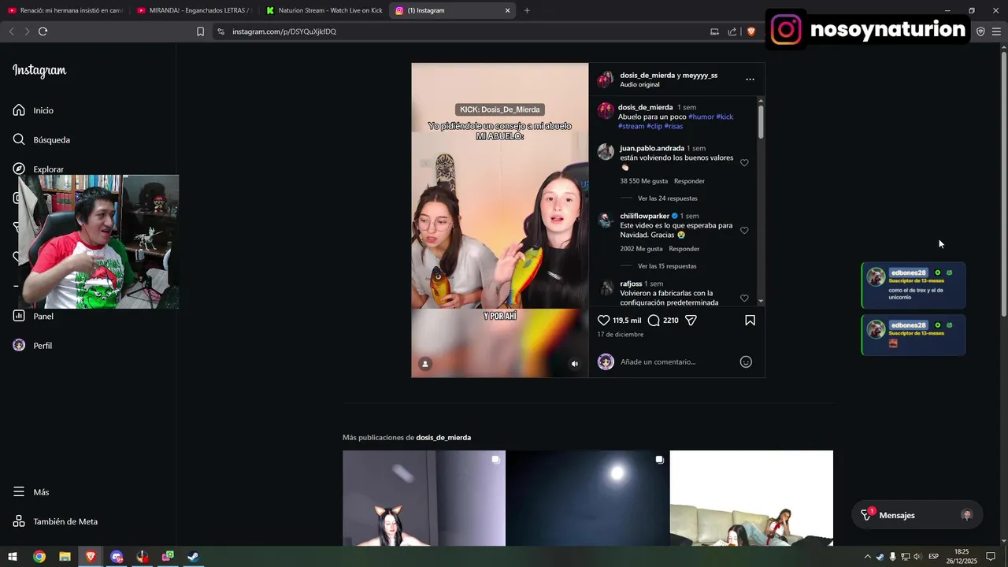Open 2002 Me gusta list
This screenshot has height=567, width=1008.
(x=641, y=249)
